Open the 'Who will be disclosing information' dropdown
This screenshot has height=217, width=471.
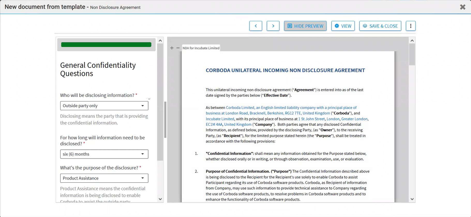104,106
